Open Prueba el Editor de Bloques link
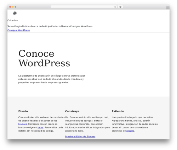This screenshot has width=177, height=150. [x=80, y=137]
